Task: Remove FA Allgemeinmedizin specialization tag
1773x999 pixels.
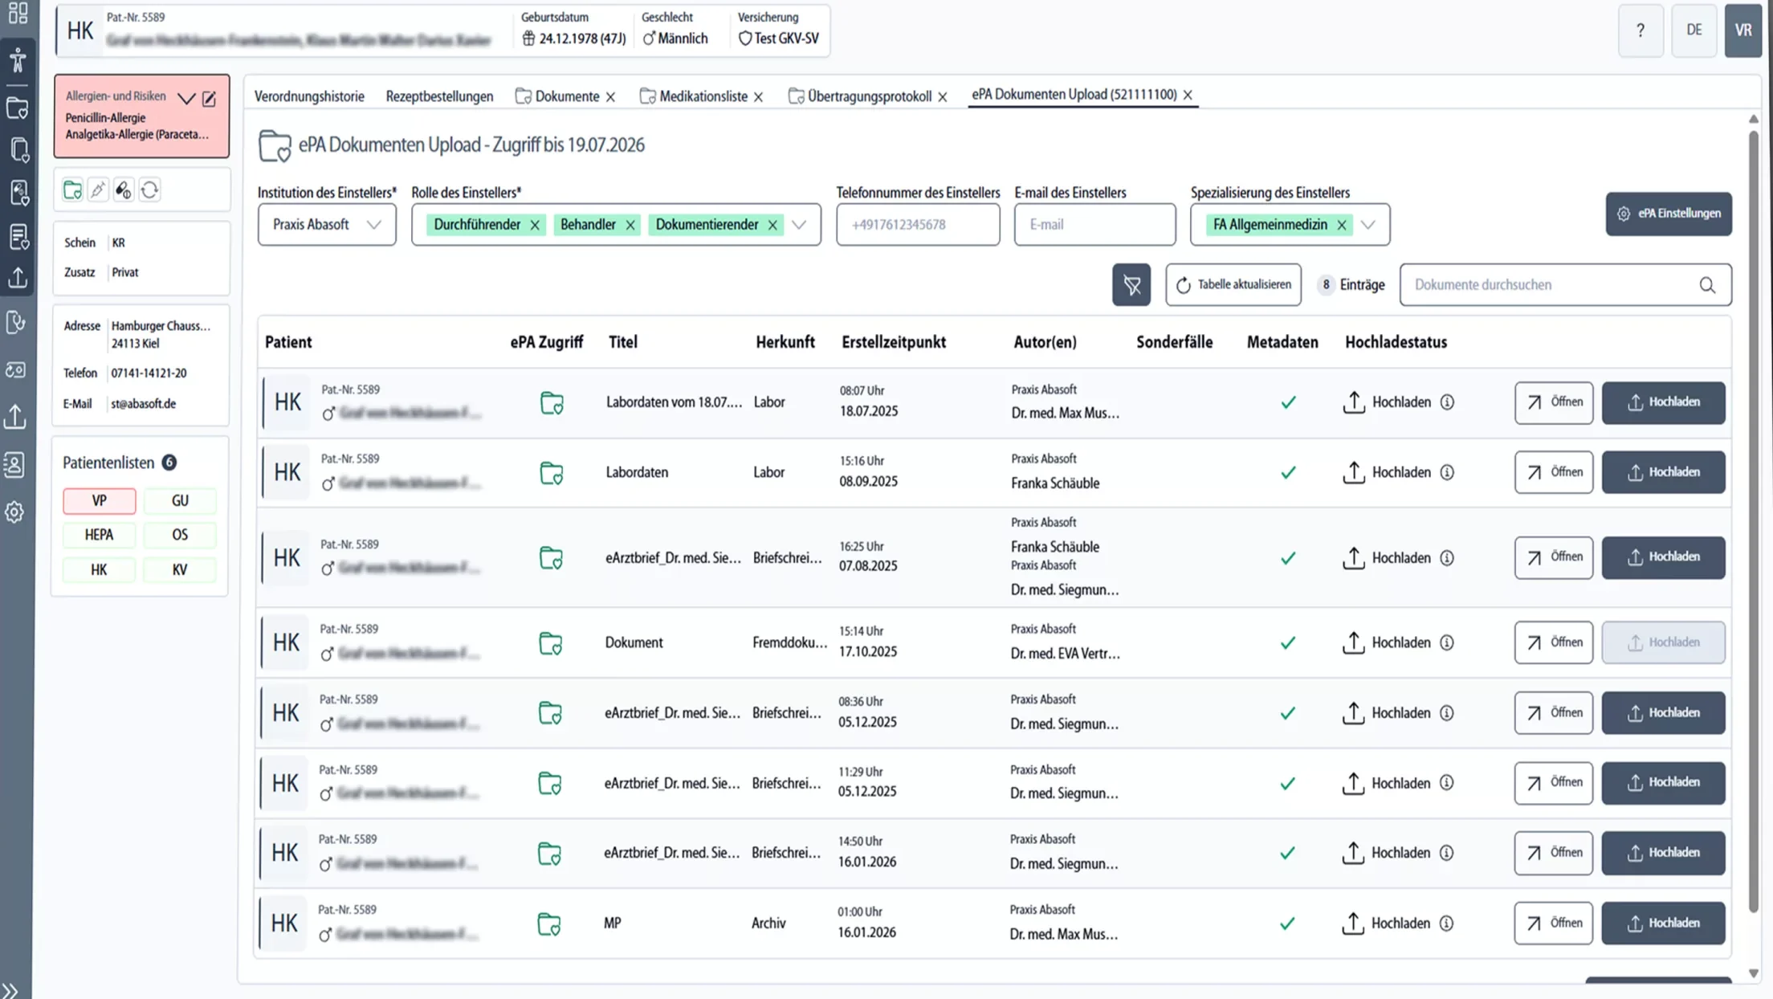Action: [x=1341, y=225]
